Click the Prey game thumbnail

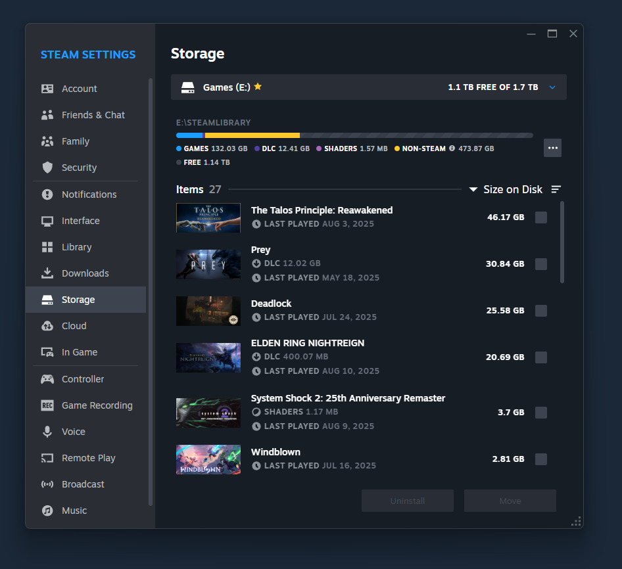coord(208,264)
